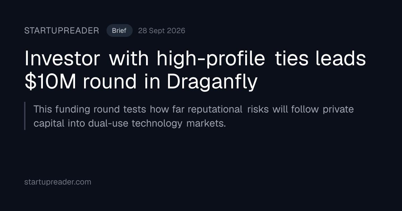Select the Brief category badge
402x211 pixels.
pyautogui.click(x=119, y=31)
